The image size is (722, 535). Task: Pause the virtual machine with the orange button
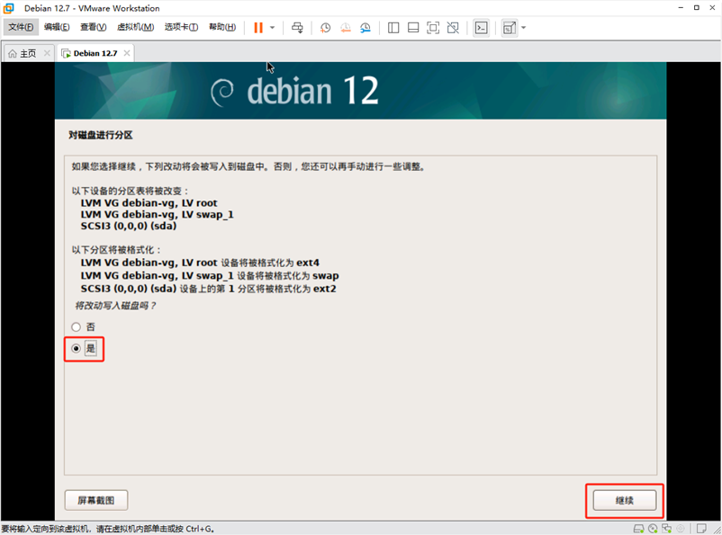(x=258, y=28)
